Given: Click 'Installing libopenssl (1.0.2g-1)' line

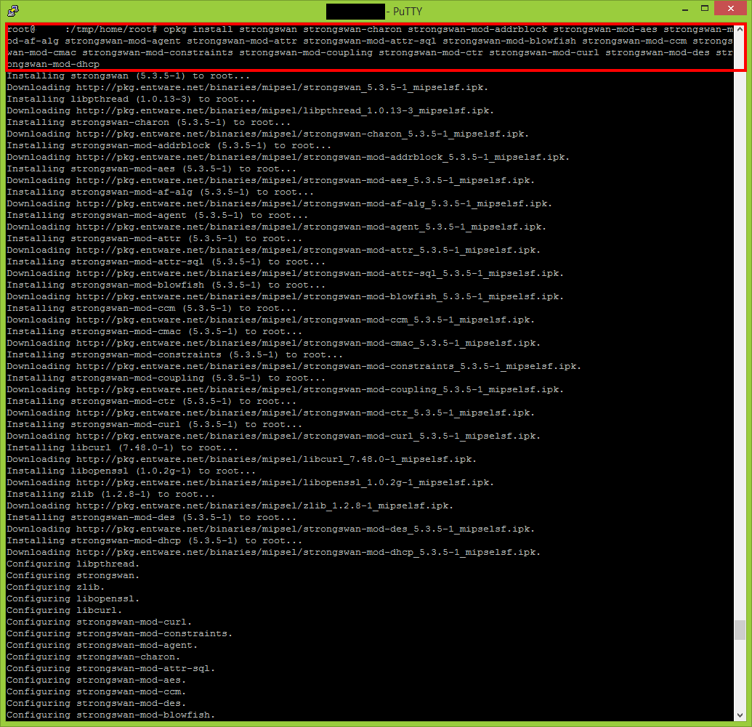Looking at the screenshot, I should 131,471.
